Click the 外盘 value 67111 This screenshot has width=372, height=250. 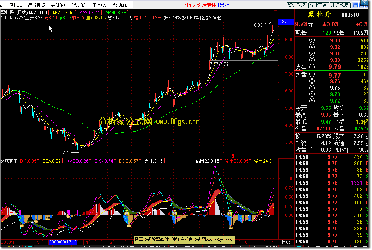[x=324, y=129]
